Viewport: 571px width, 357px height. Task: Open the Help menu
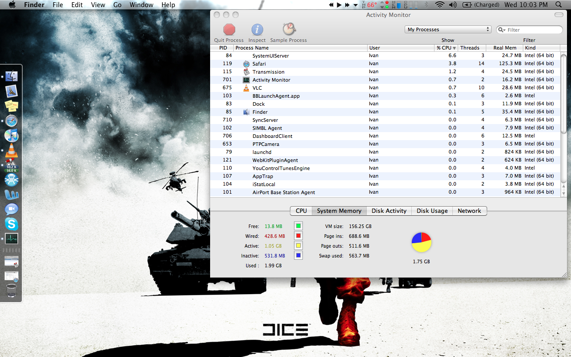coord(168,5)
